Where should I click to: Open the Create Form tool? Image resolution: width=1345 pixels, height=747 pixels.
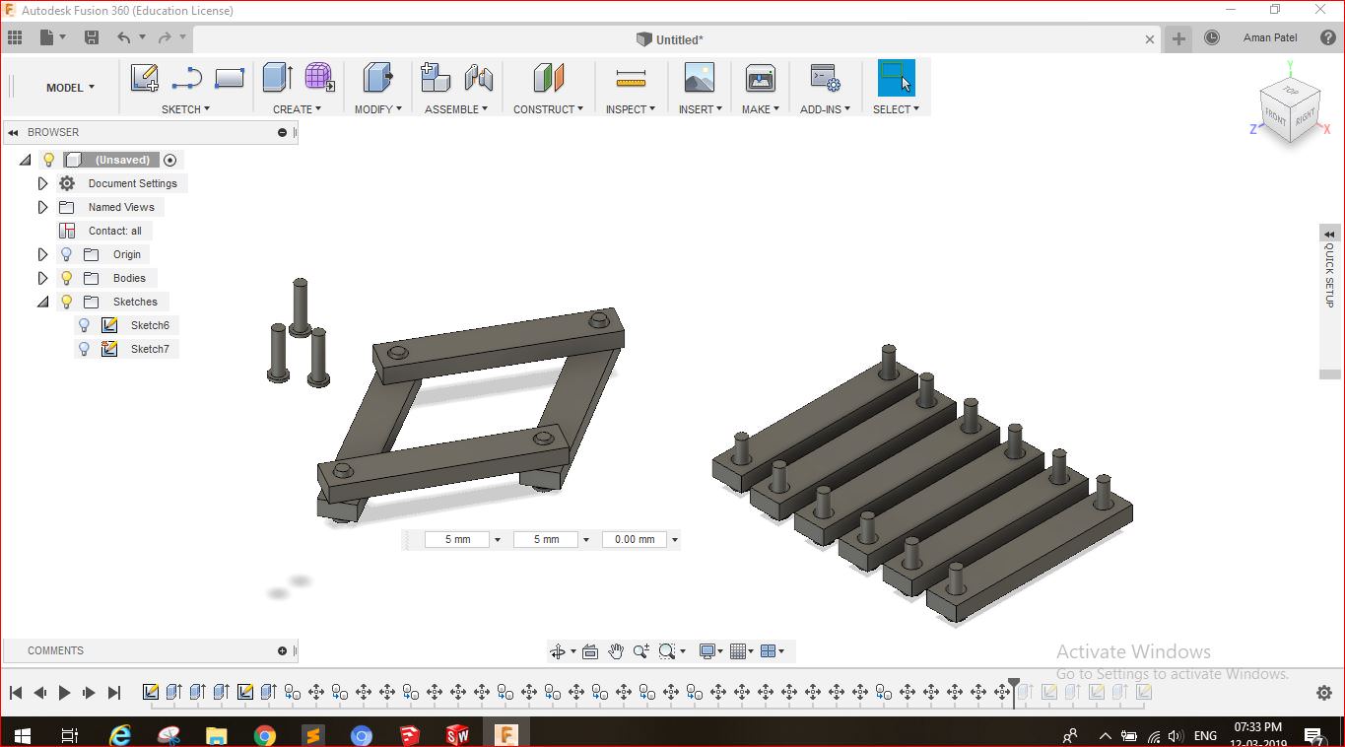click(318, 78)
